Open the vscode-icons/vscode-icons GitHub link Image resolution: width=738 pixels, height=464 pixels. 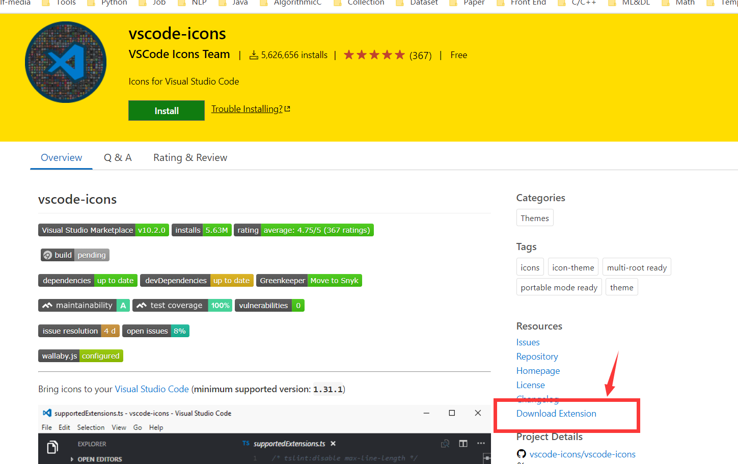pyautogui.click(x=583, y=454)
